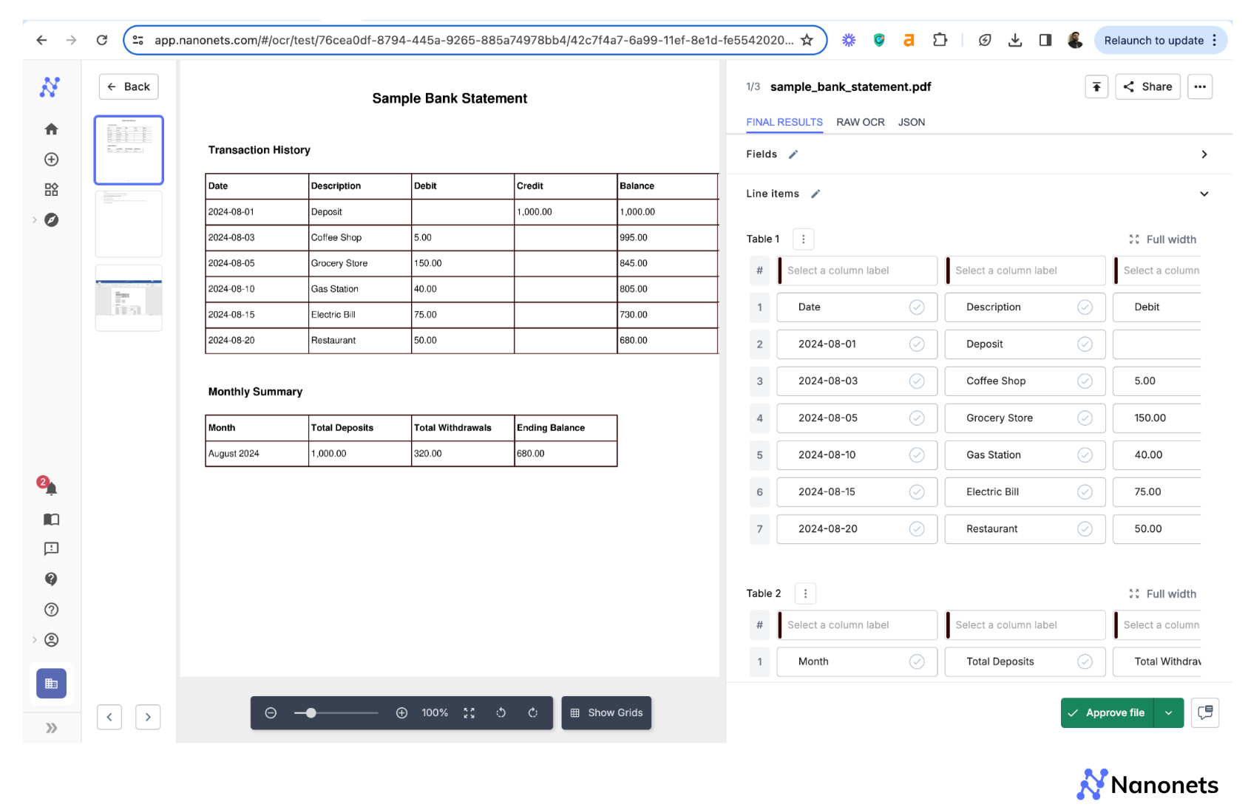Open the compass explore icon in sidebar
The image size is (1248, 810).
click(x=51, y=219)
